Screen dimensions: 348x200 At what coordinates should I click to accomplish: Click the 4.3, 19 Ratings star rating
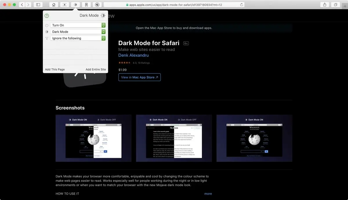click(x=134, y=63)
